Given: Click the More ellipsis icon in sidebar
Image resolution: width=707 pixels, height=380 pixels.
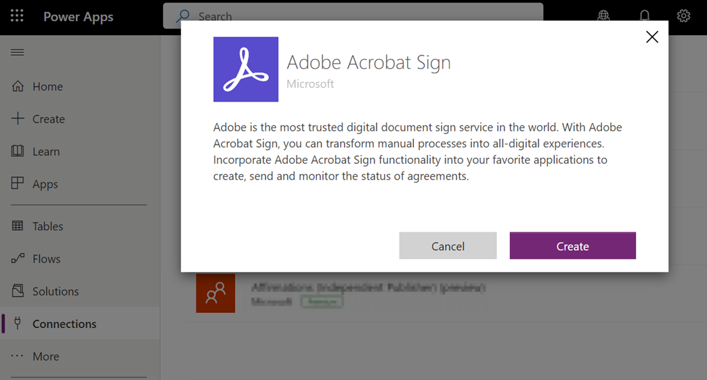Looking at the screenshot, I should point(17,356).
